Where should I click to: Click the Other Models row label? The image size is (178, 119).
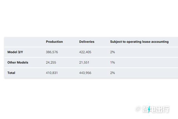pos(18,63)
